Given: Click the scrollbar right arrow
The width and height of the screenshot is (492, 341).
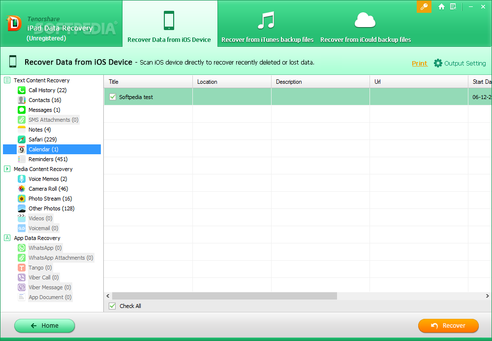Looking at the screenshot, I should coord(487,296).
